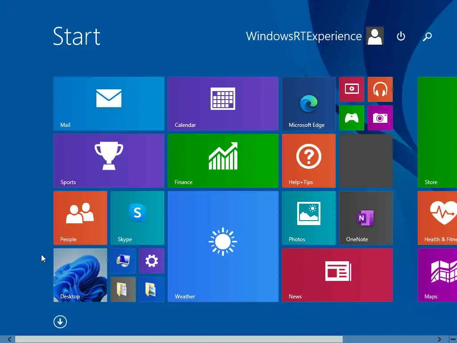457x343 pixels.
Task: Open the Desktop tile
Action: coord(80,275)
